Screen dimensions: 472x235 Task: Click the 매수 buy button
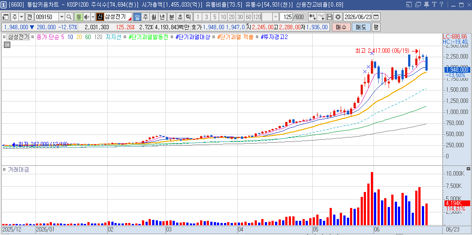[341, 27]
